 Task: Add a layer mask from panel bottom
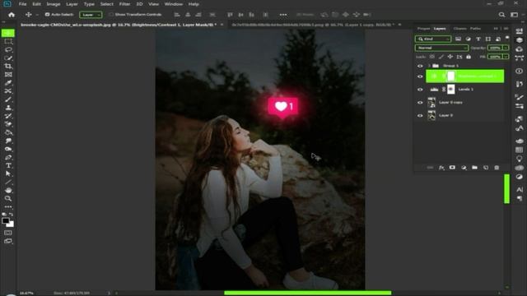(x=452, y=168)
